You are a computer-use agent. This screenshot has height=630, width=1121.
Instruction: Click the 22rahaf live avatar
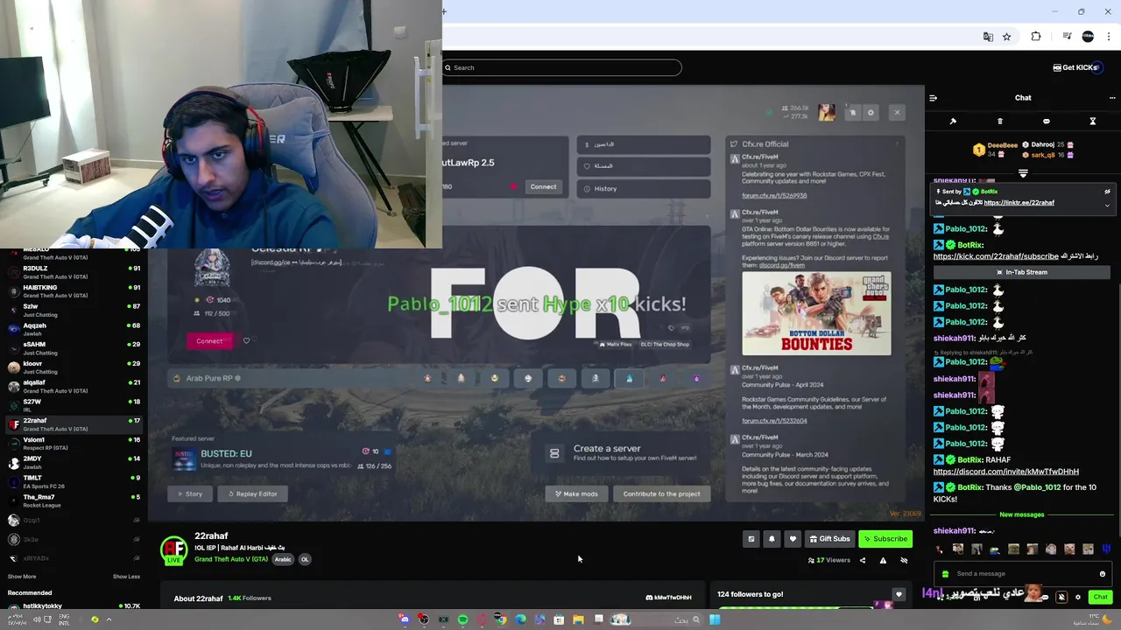173,549
